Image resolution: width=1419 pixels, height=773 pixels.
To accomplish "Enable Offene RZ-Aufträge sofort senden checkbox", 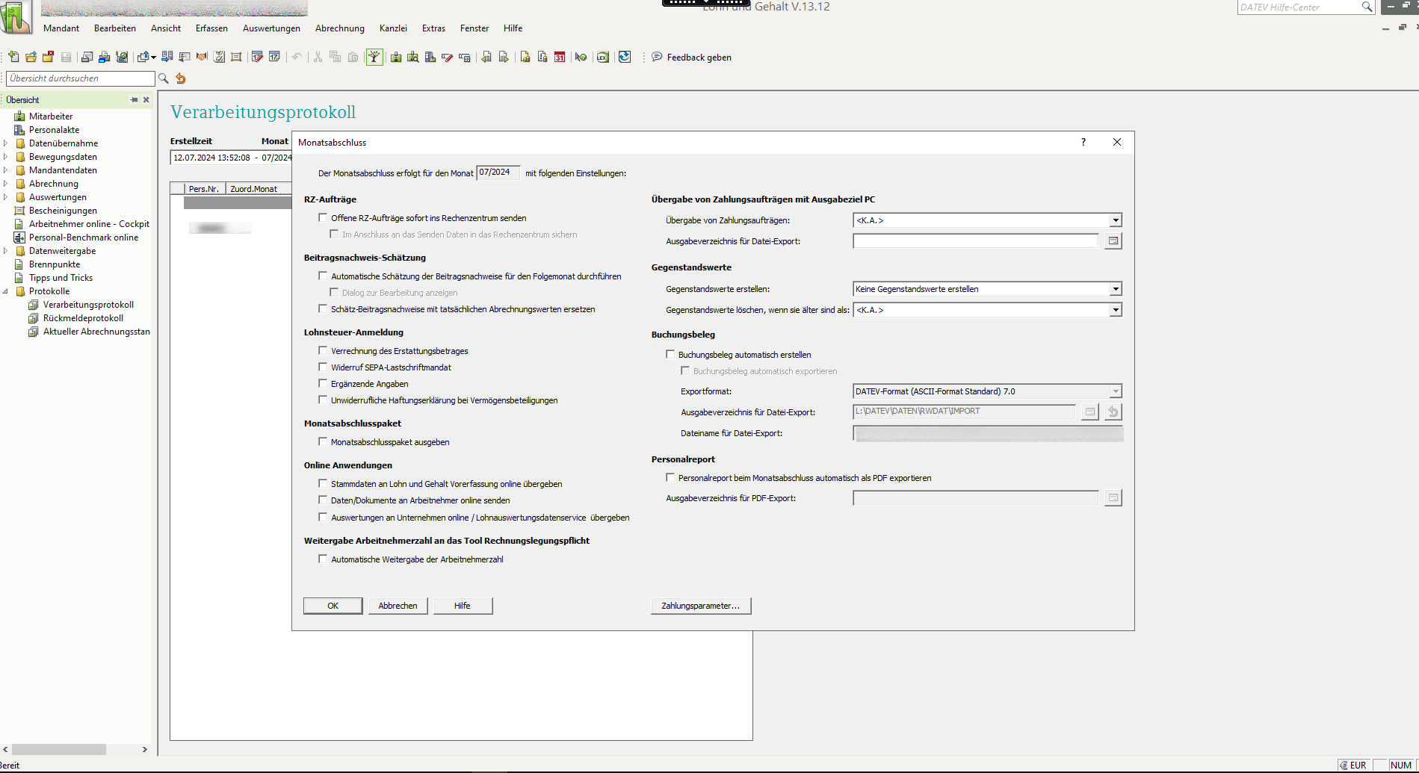I will (323, 218).
